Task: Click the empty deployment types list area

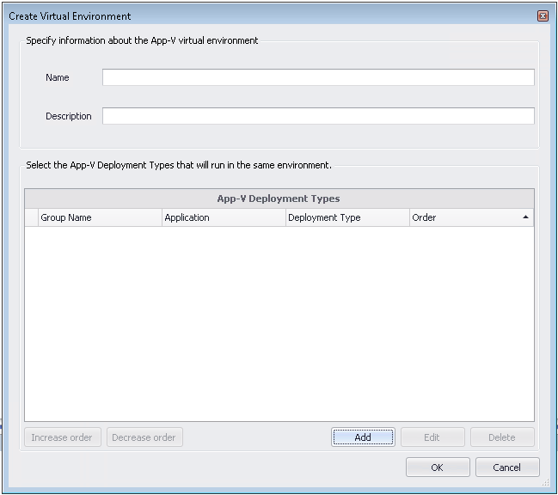Action: [279, 322]
